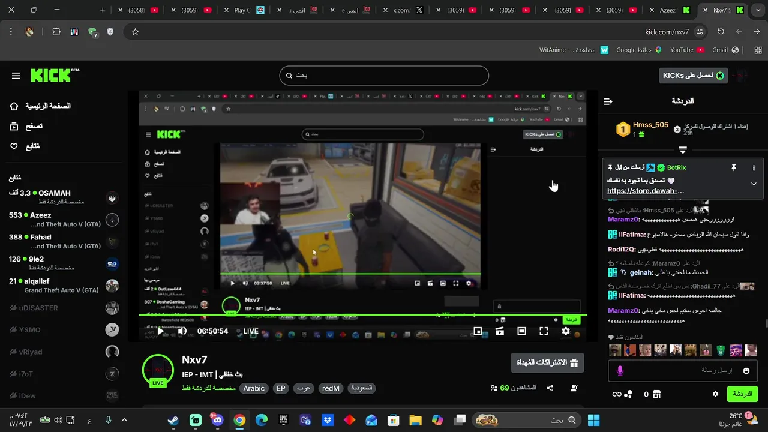Open the following heart icon in sidebar
Image resolution: width=768 pixels, height=432 pixels.
coord(14,146)
